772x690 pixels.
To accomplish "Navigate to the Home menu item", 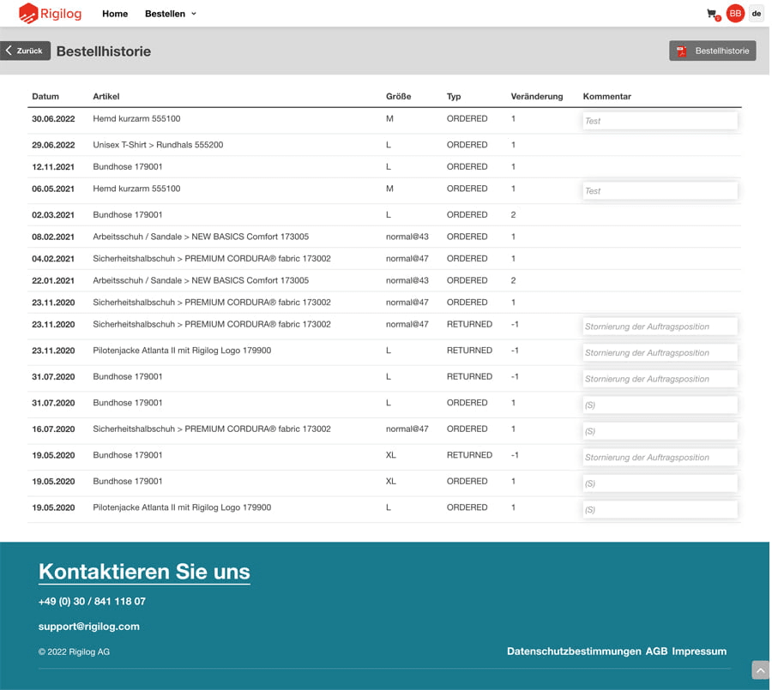I will pyautogui.click(x=115, y=14).
